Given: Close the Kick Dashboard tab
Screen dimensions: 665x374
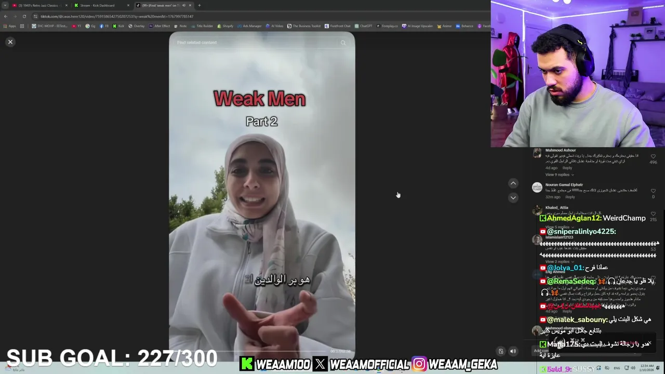Looking at the screenshot, I should (128, 5).
